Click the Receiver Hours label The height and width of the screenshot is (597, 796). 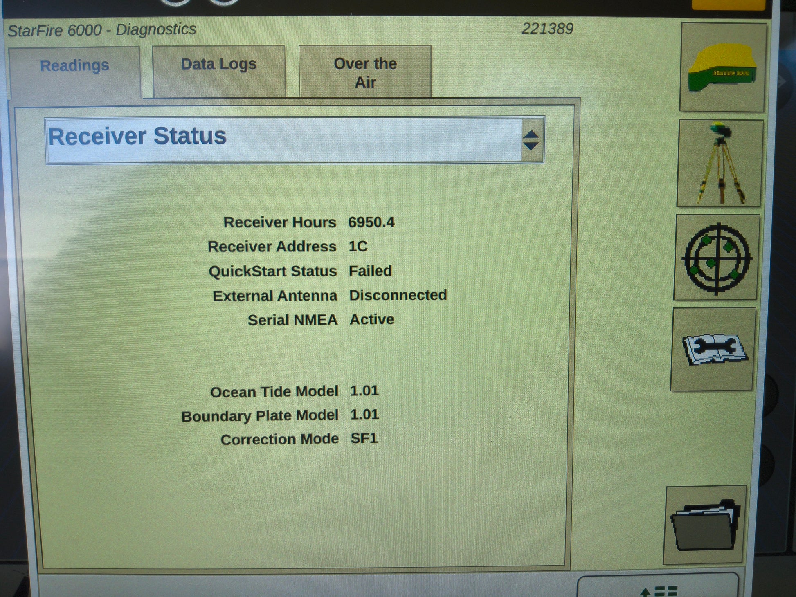click(280, 222)
